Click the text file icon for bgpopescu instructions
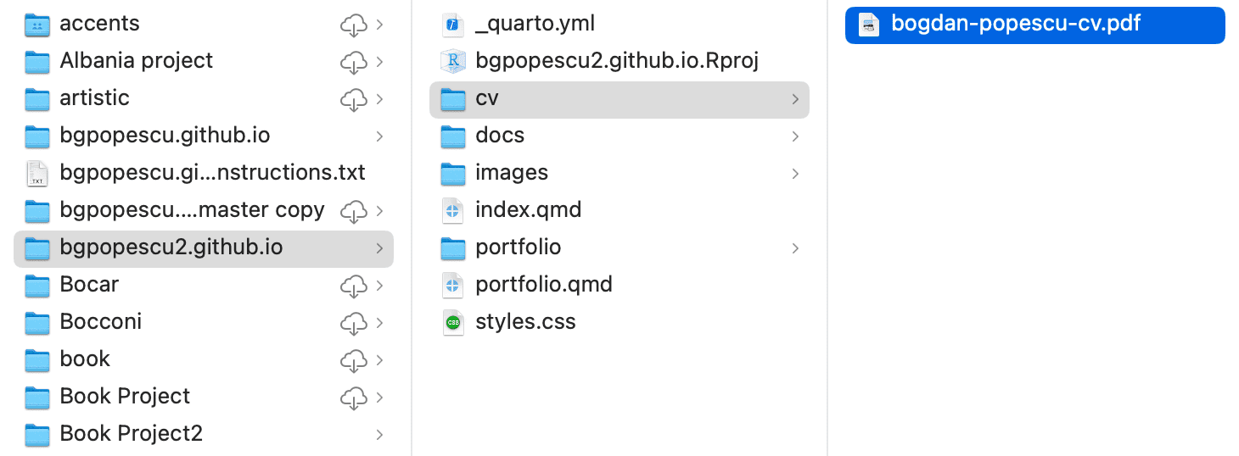 point(37,173)
